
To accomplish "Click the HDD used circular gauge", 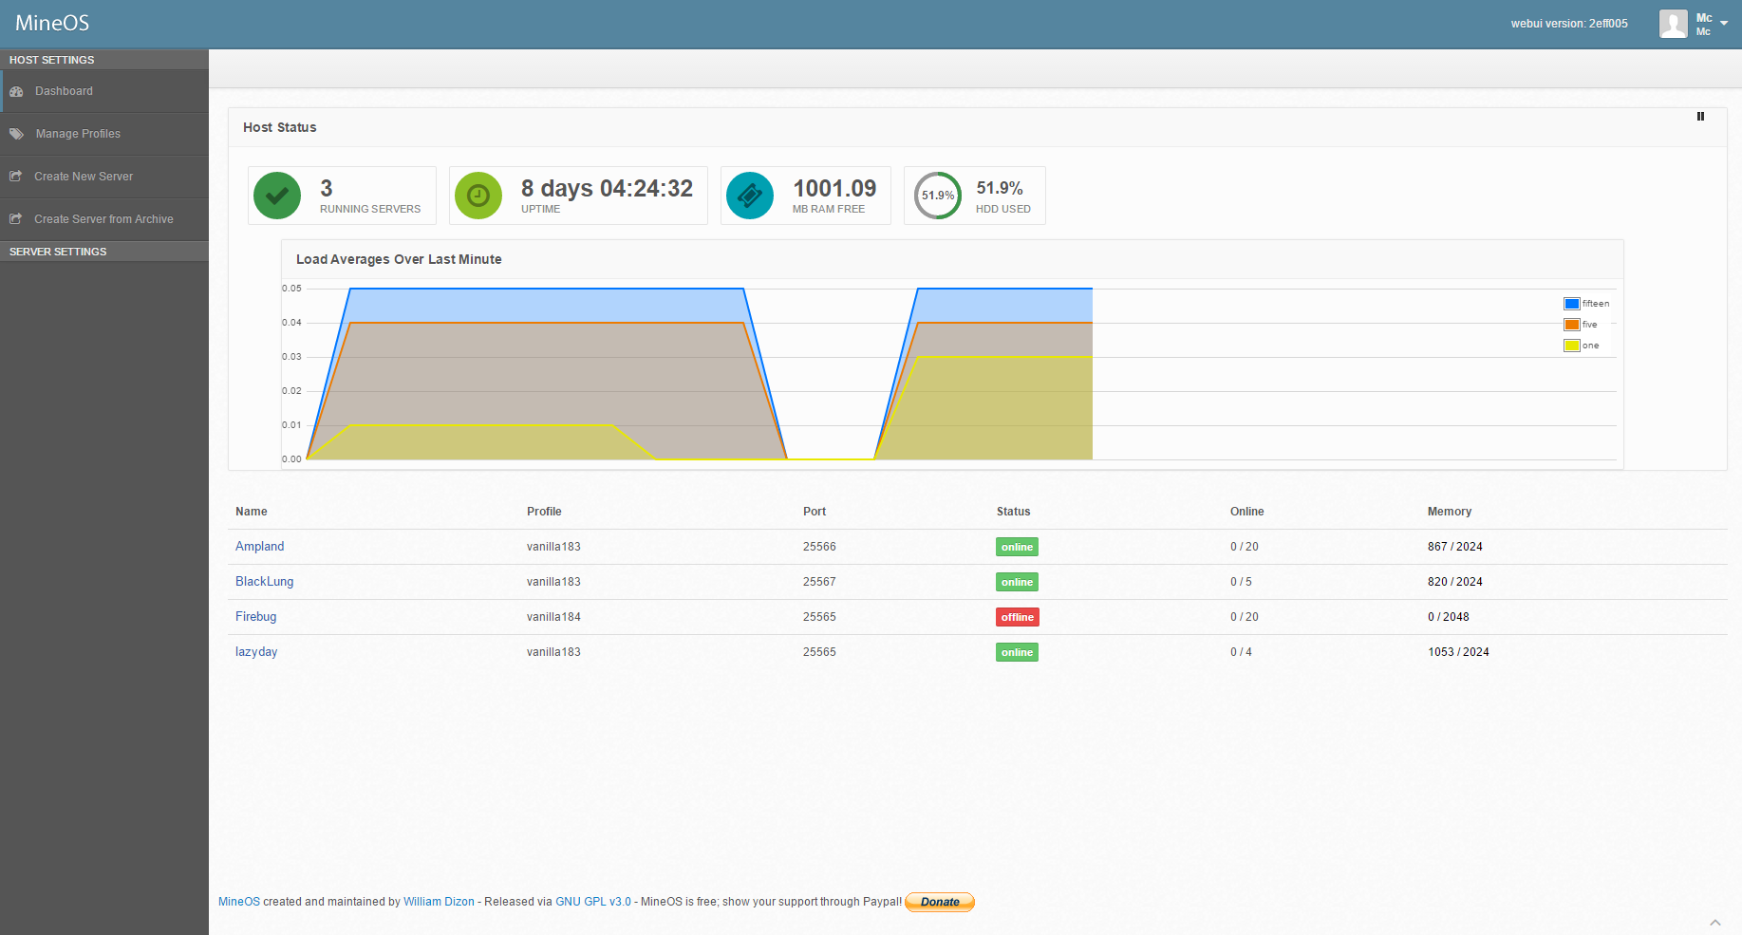I will [x=938, y=196].
